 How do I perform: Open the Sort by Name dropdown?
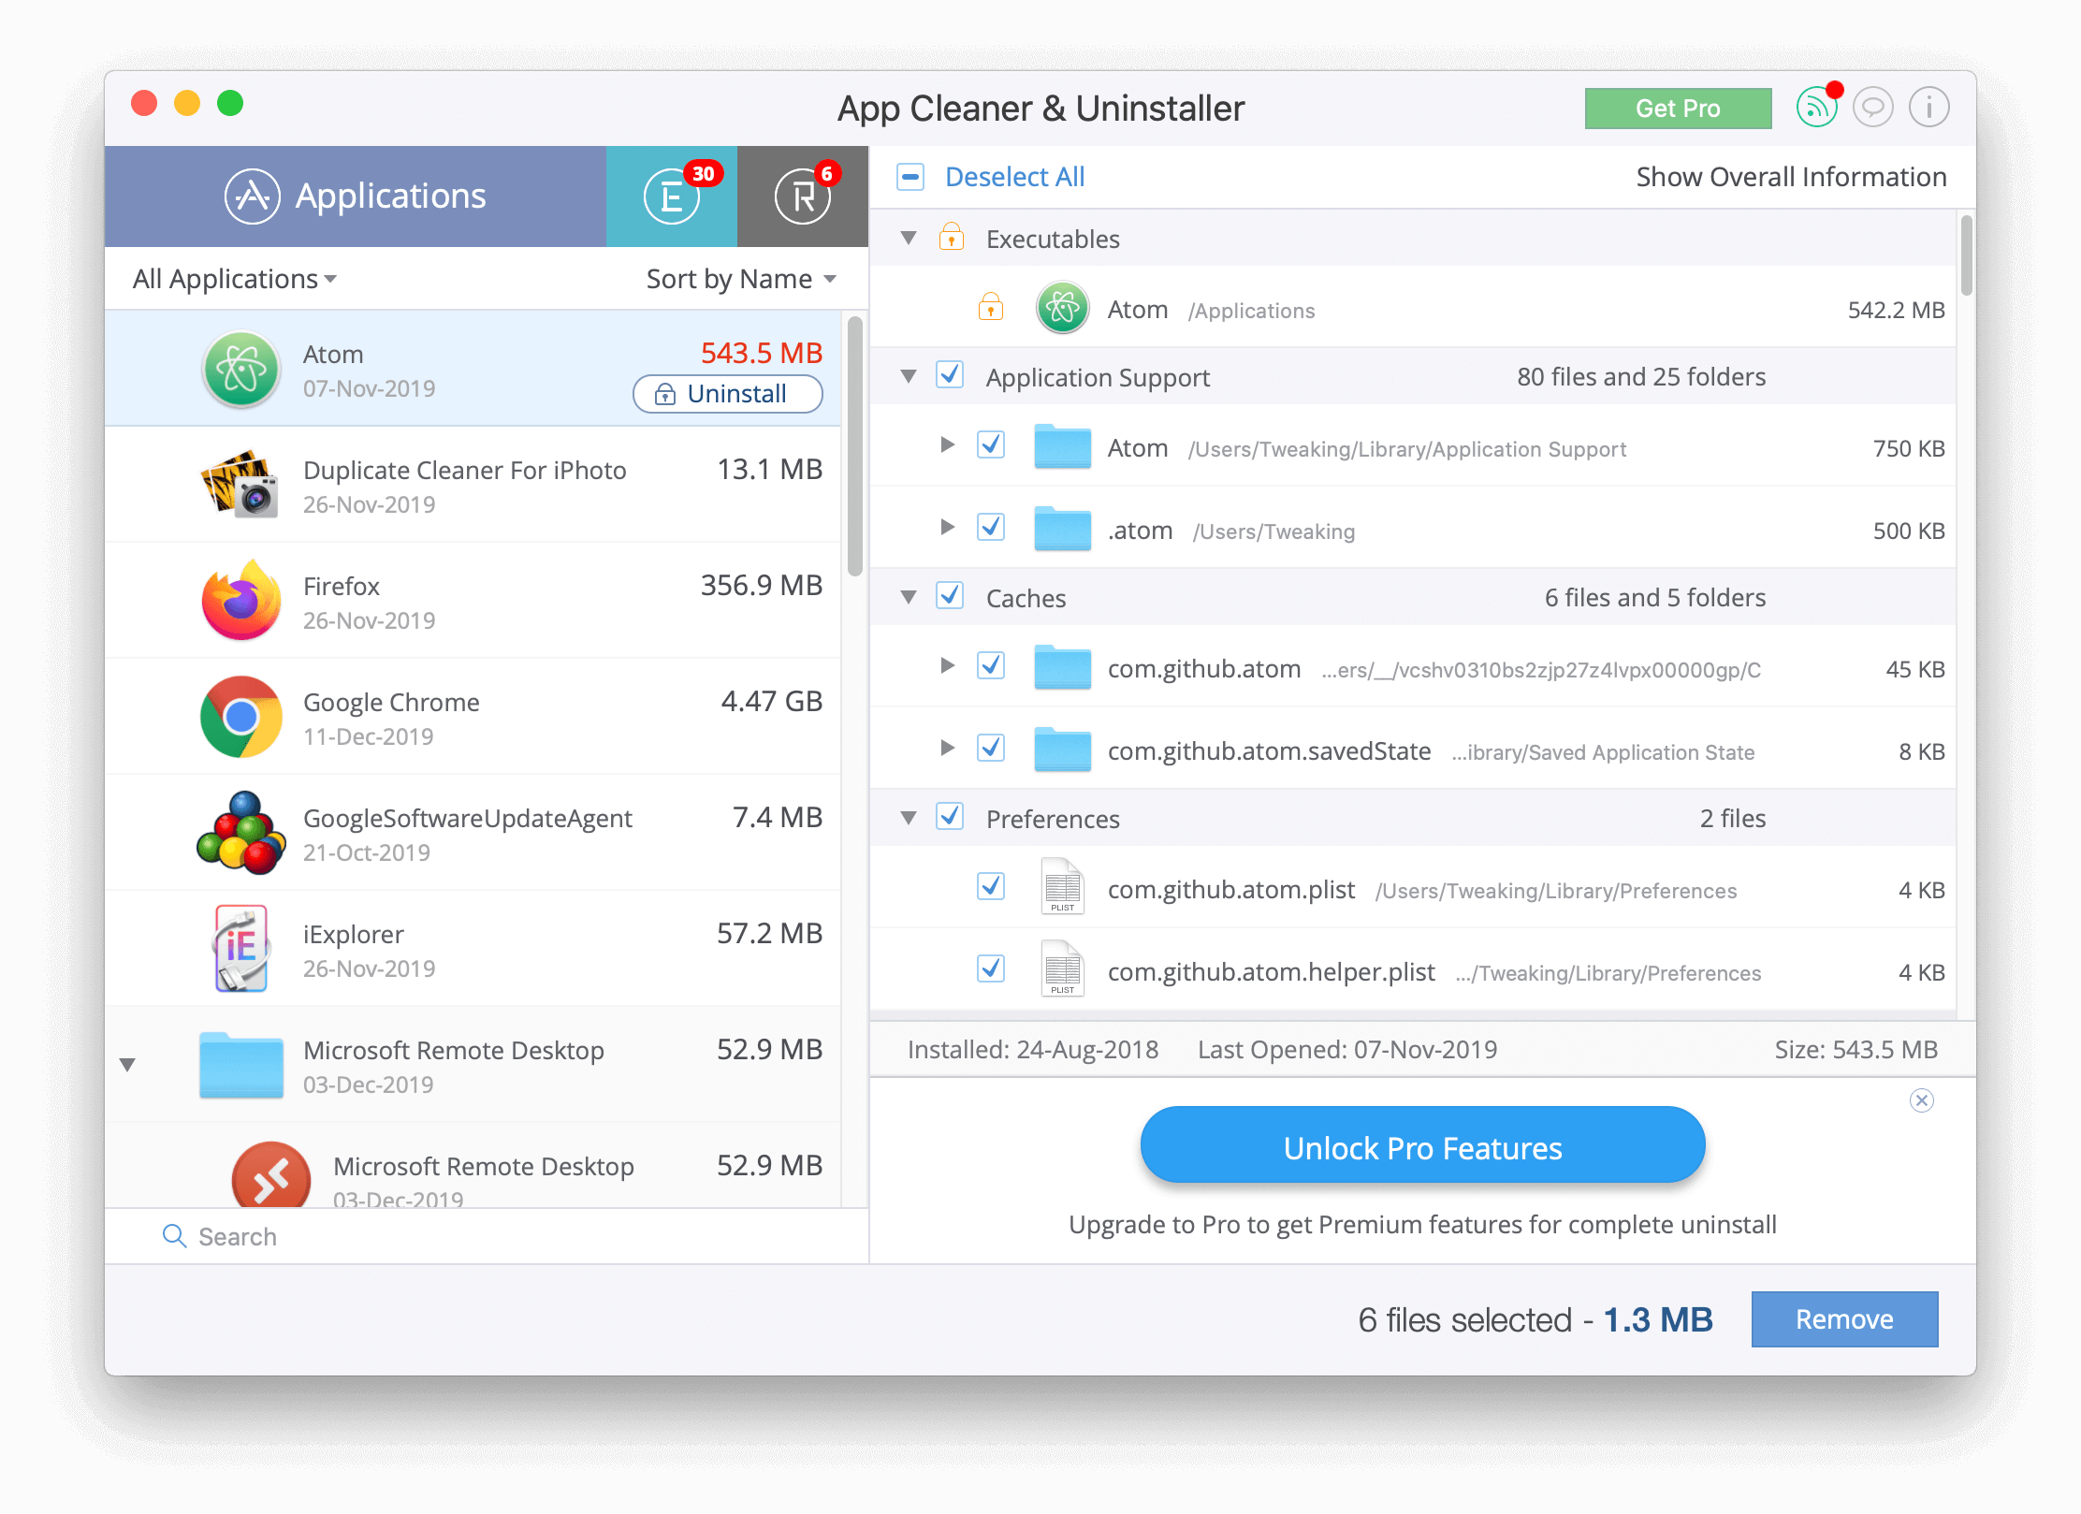tap(741, 279)
